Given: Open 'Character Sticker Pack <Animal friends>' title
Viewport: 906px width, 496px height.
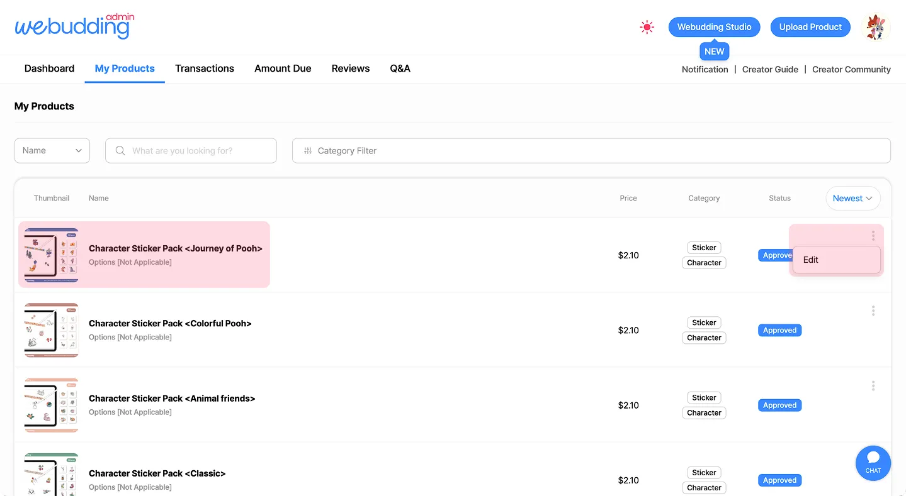Looking at the screenshot, I should pos(172,398).
